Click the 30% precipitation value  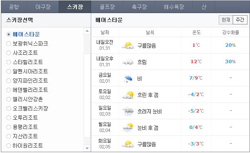tap(231, 62)
